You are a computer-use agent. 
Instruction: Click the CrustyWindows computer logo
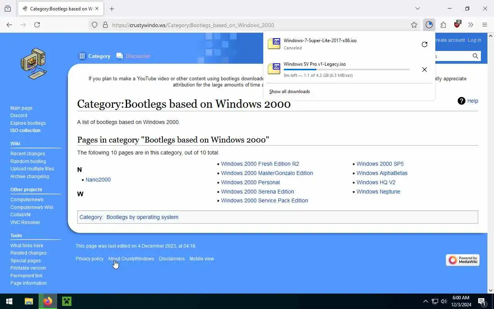point(34,64)
